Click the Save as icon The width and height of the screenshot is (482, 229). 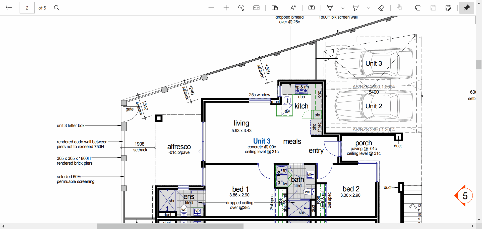448,8
